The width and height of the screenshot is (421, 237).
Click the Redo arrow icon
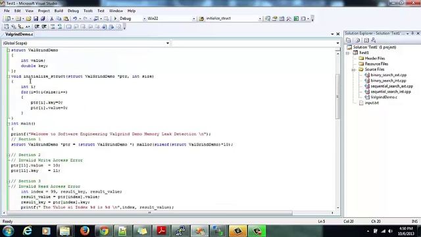pyautogui.click(x=86, y=18)
